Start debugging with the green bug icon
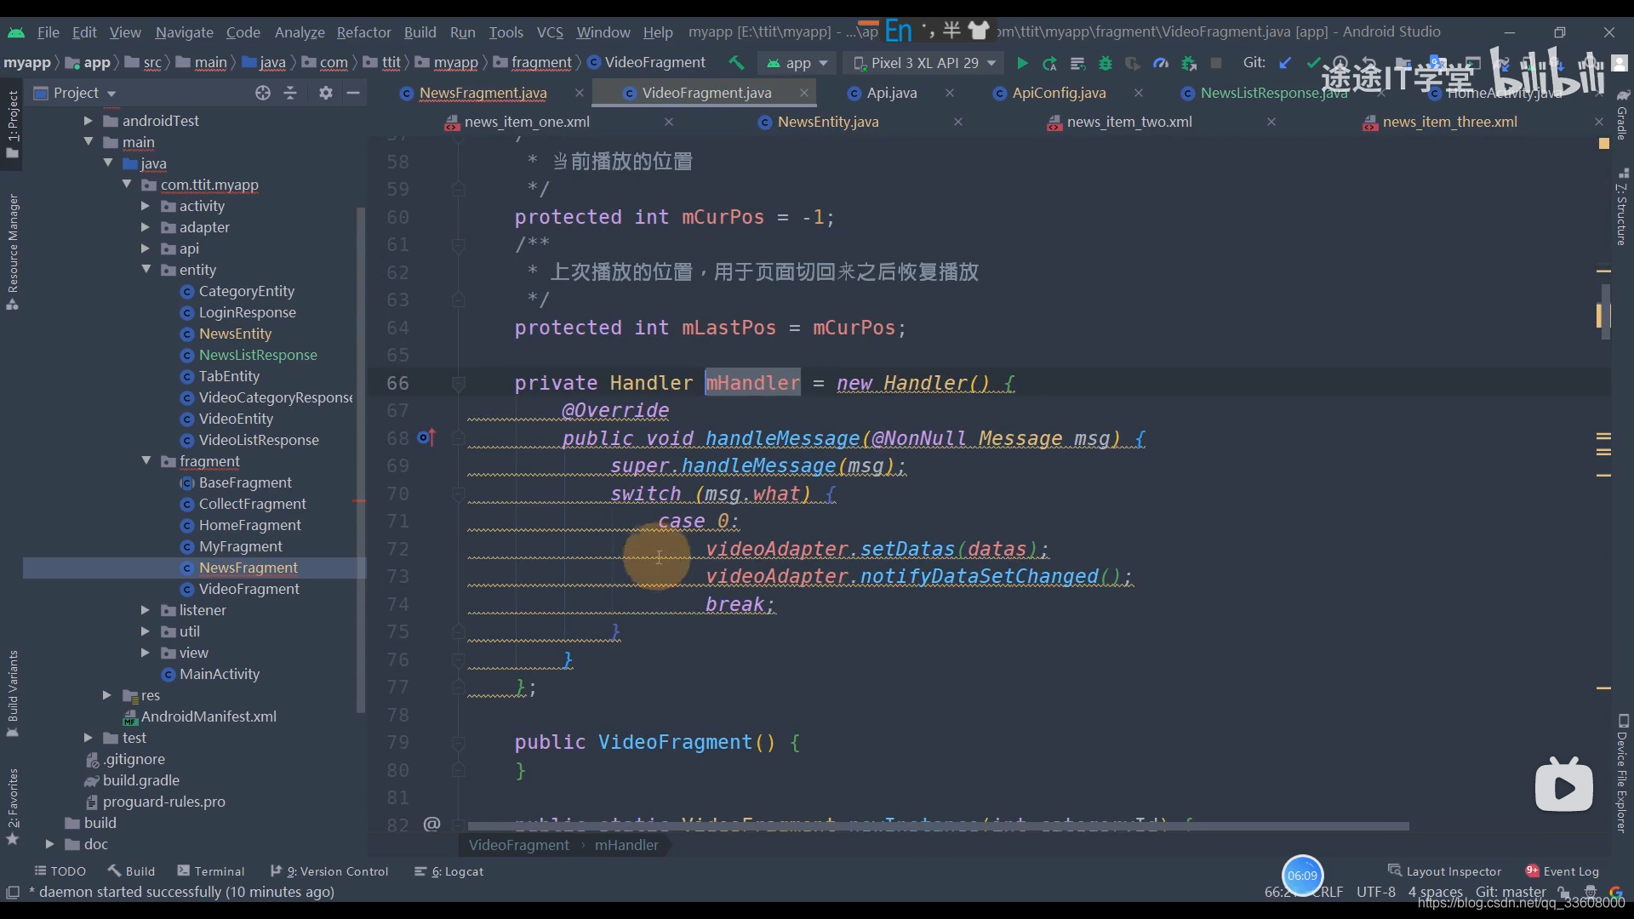 (x=1105, y=63)
